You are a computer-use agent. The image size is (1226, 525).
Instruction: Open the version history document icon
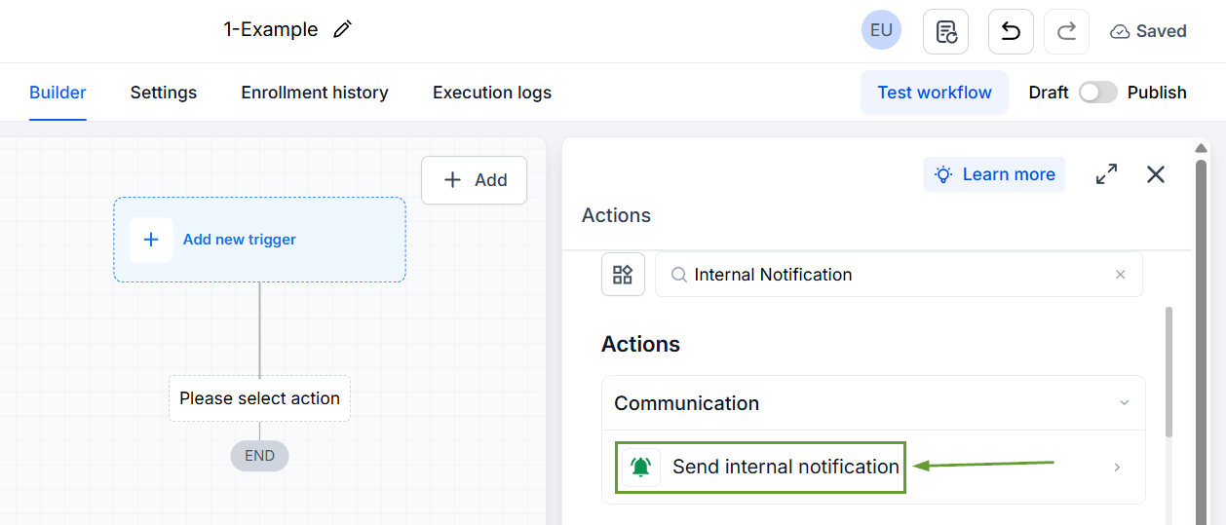coord(945,31)
